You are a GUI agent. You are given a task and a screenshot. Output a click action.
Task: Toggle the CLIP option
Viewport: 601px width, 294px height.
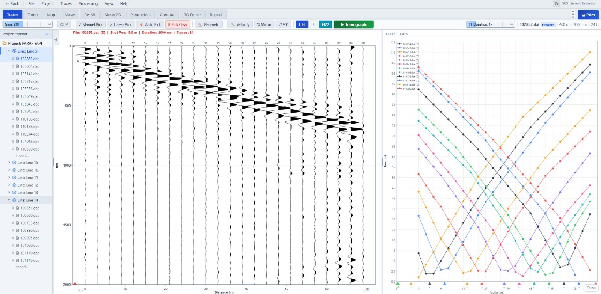click(x=64, y=24)
